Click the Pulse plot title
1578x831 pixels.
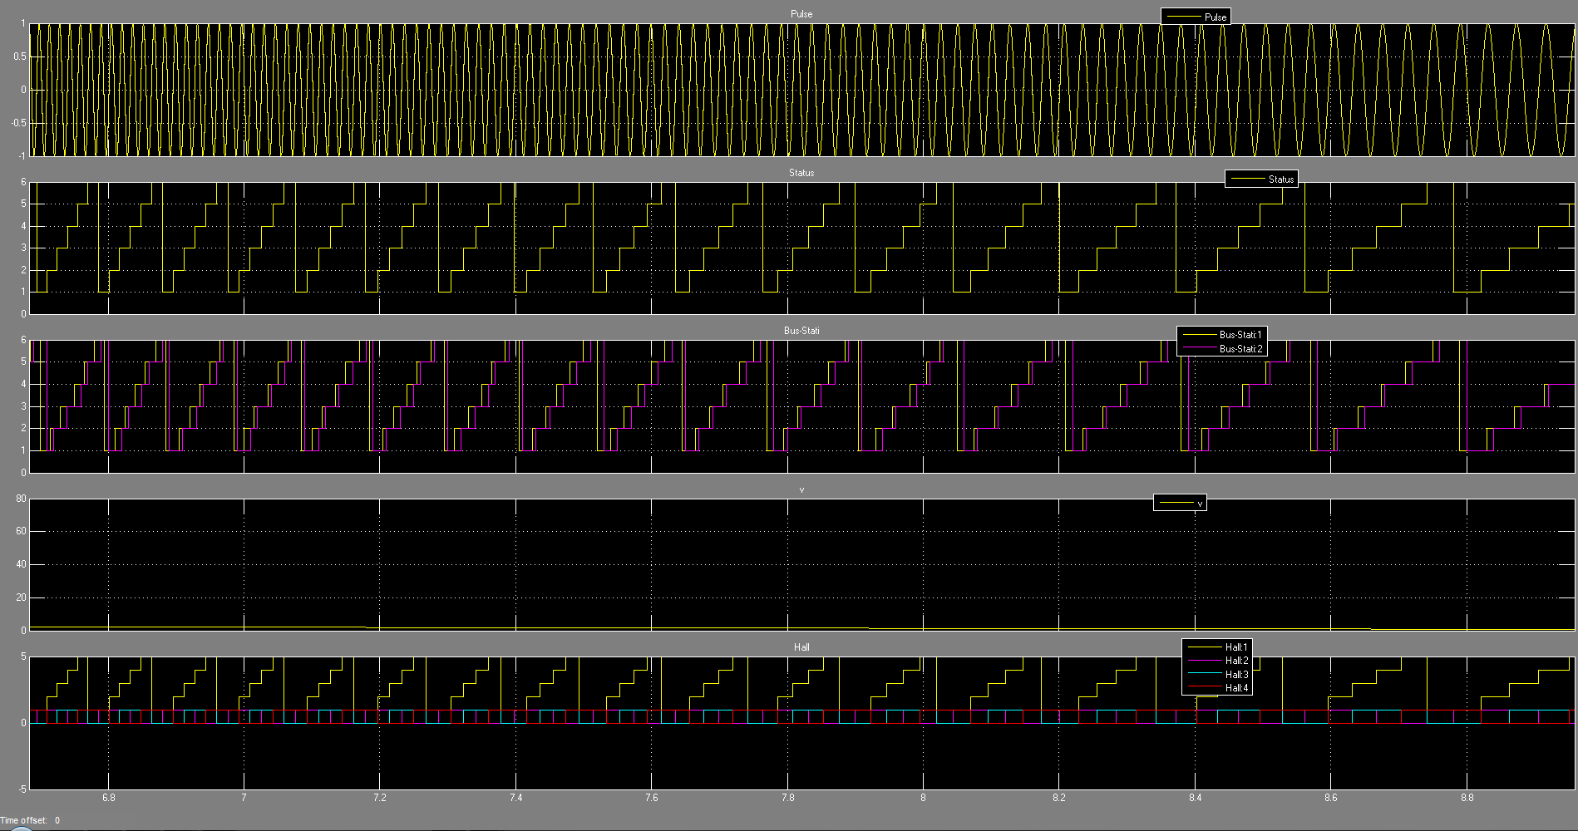tap(801, 14)
